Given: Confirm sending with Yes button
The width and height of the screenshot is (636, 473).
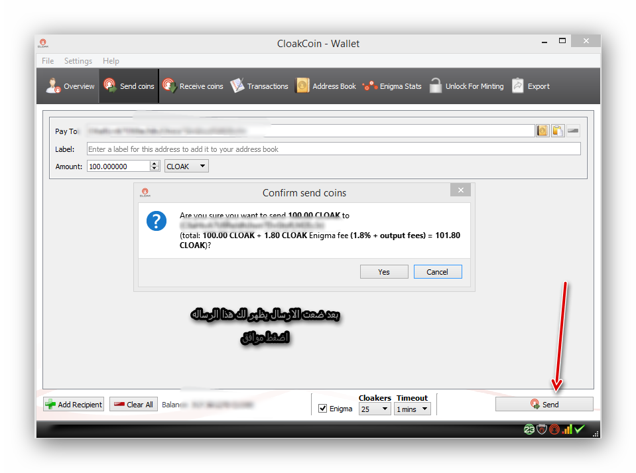Looking at the screenshot, I should (384, 272).
